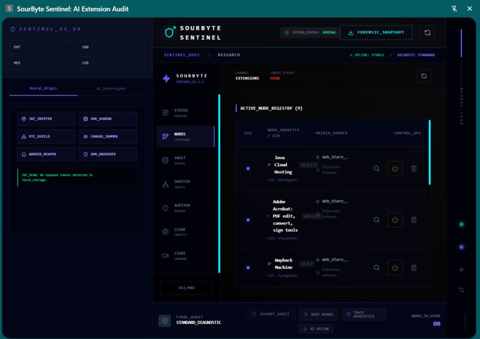Click the gray dot on right rail

coord(462,270)
